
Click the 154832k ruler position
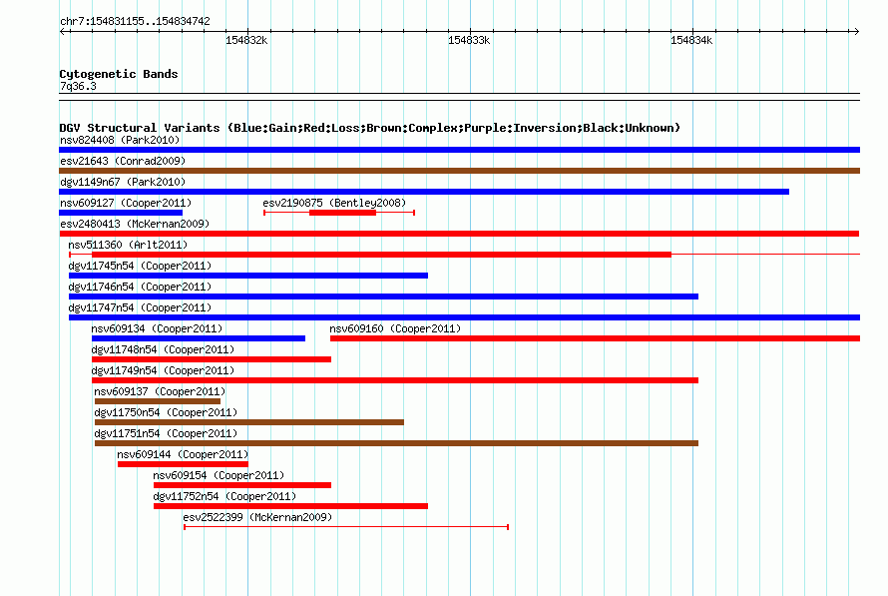tap(246, 40)
